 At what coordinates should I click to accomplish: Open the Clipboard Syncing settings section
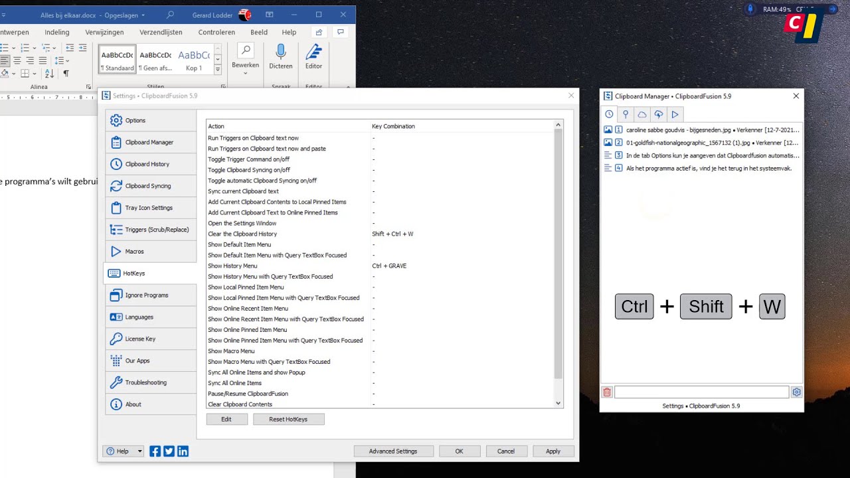pos(151,186)
